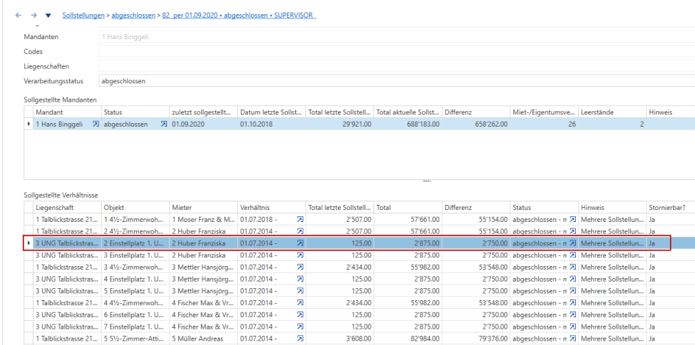Open the Sollstellungen breadcrumb link

click(x=83, y=15)
